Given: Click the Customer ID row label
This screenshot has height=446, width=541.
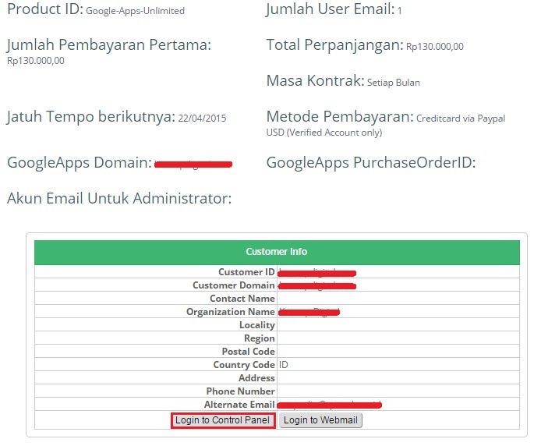Looking at the screenshot, I should [246, 272].
